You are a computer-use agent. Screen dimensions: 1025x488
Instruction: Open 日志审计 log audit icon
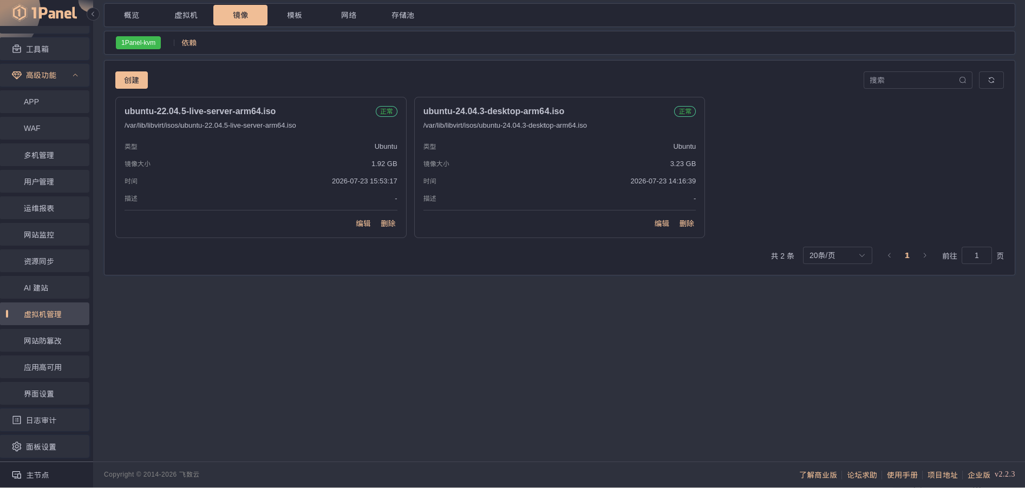coord(17,420)
